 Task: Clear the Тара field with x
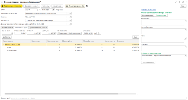(x=185, y=38)
